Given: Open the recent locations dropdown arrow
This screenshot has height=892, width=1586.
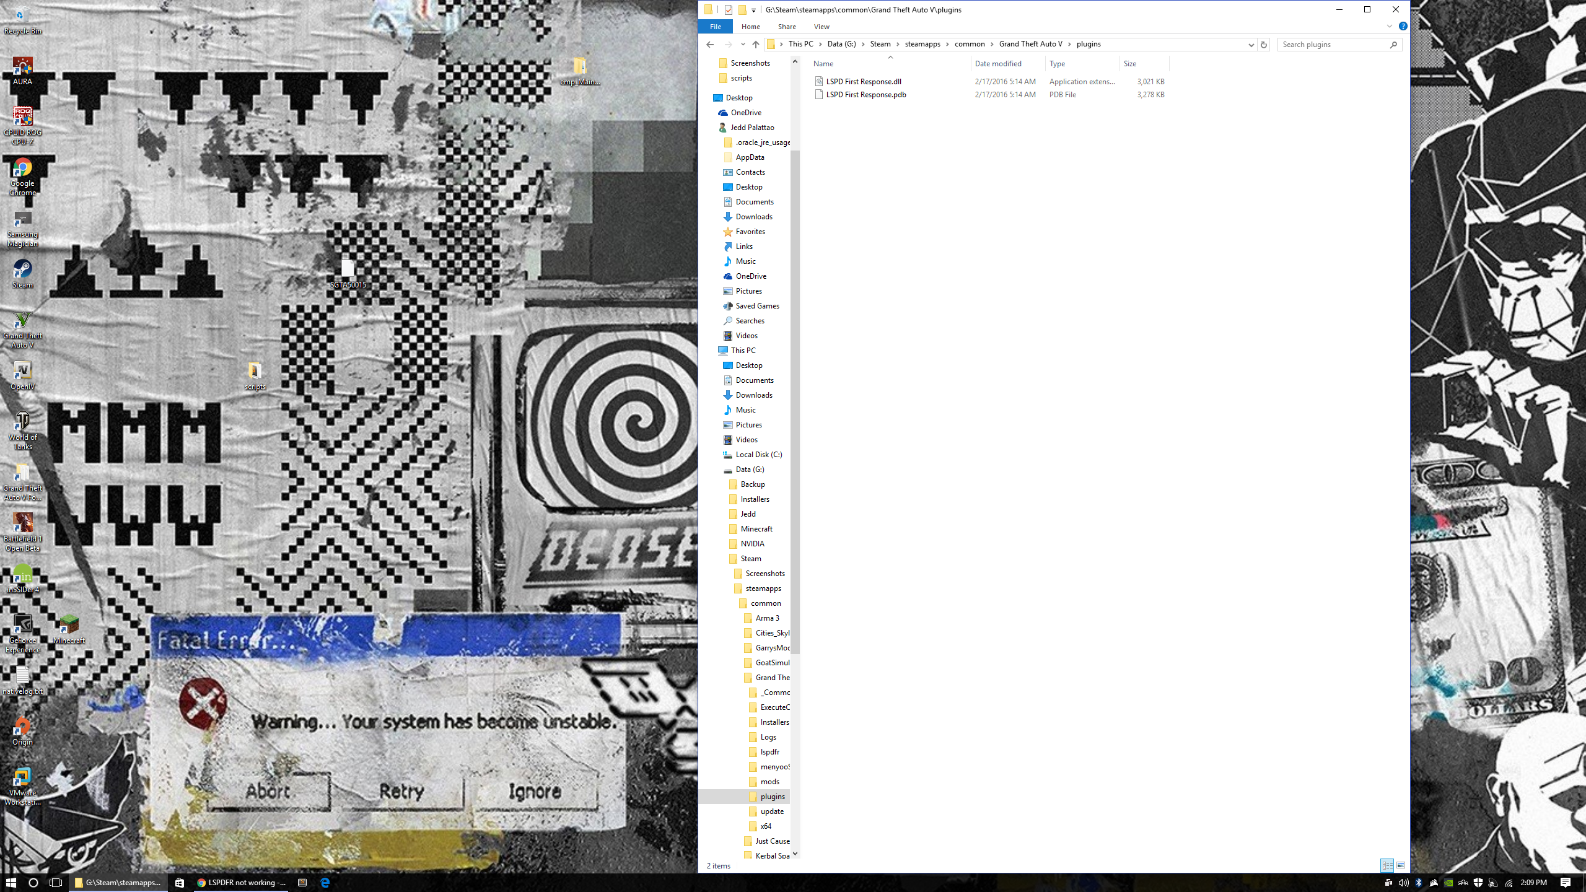Looking at the screenshot, I should point(743,45).
